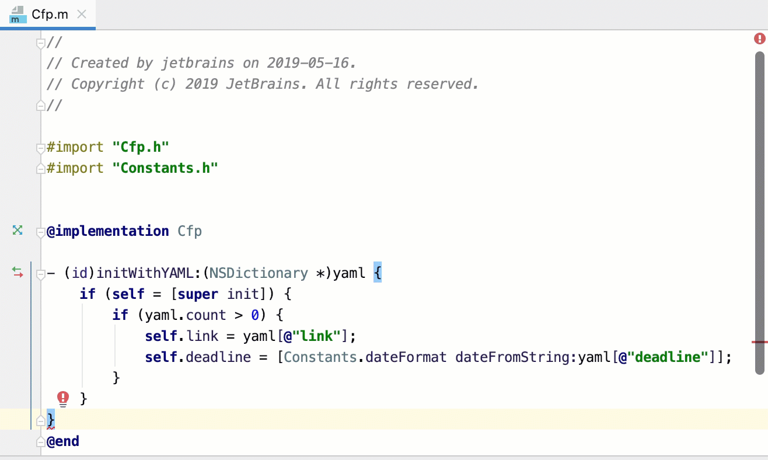Click the vertical scrollbar thumb on right
This screenshot has width=768, height=460.
click(x=759, y=212)
